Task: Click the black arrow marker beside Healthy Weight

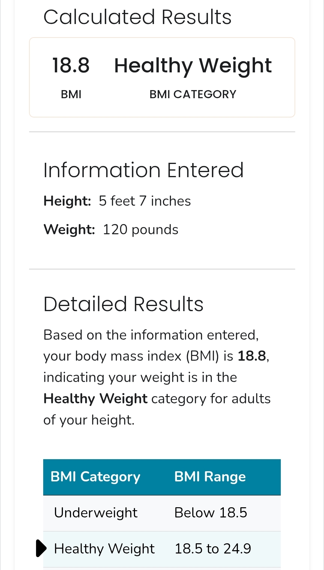Action: [41, 548]
